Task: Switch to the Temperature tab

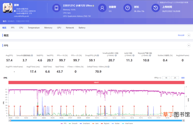Action: click(x=34, y=28)
